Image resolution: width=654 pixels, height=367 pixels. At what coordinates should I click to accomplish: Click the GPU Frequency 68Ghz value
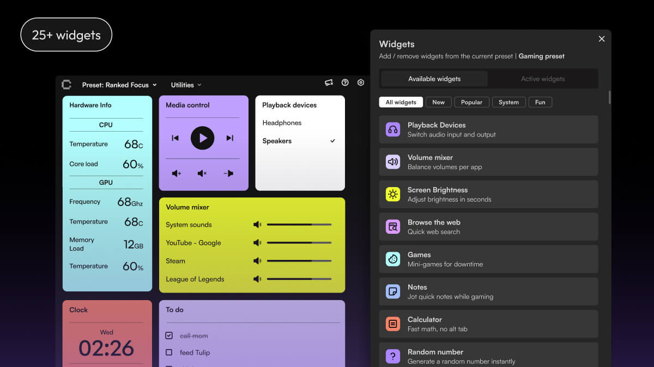click(x=130, y=202)
